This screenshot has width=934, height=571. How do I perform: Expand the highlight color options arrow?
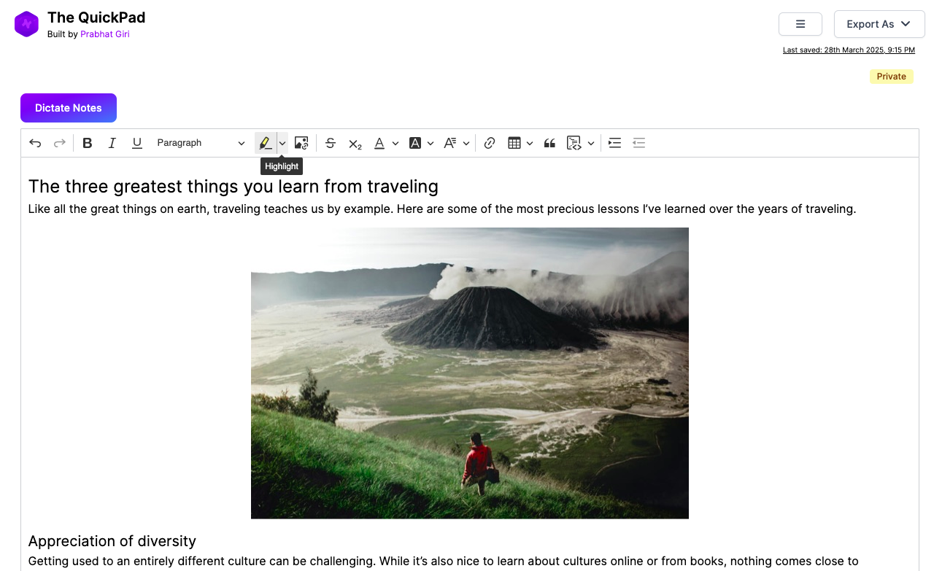point(282,143)
